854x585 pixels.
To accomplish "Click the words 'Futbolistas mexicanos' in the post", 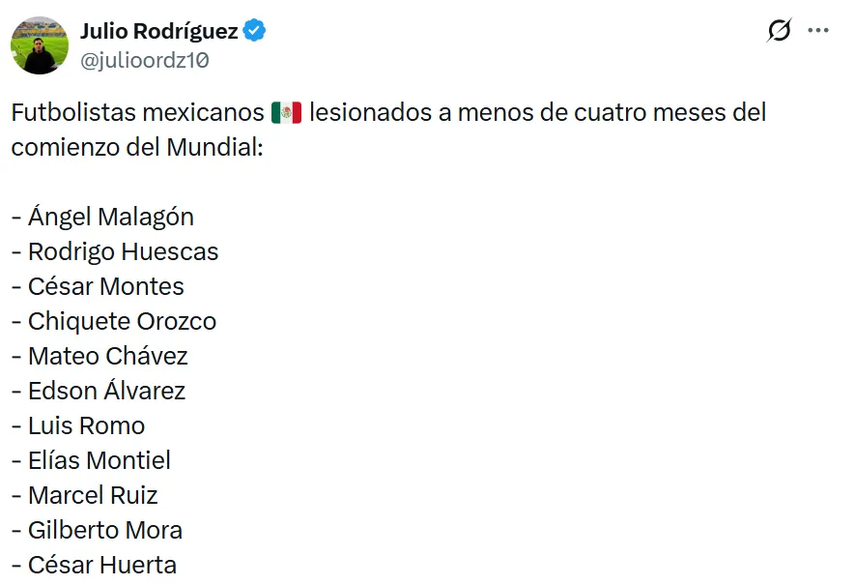I will tap(137, 112).
